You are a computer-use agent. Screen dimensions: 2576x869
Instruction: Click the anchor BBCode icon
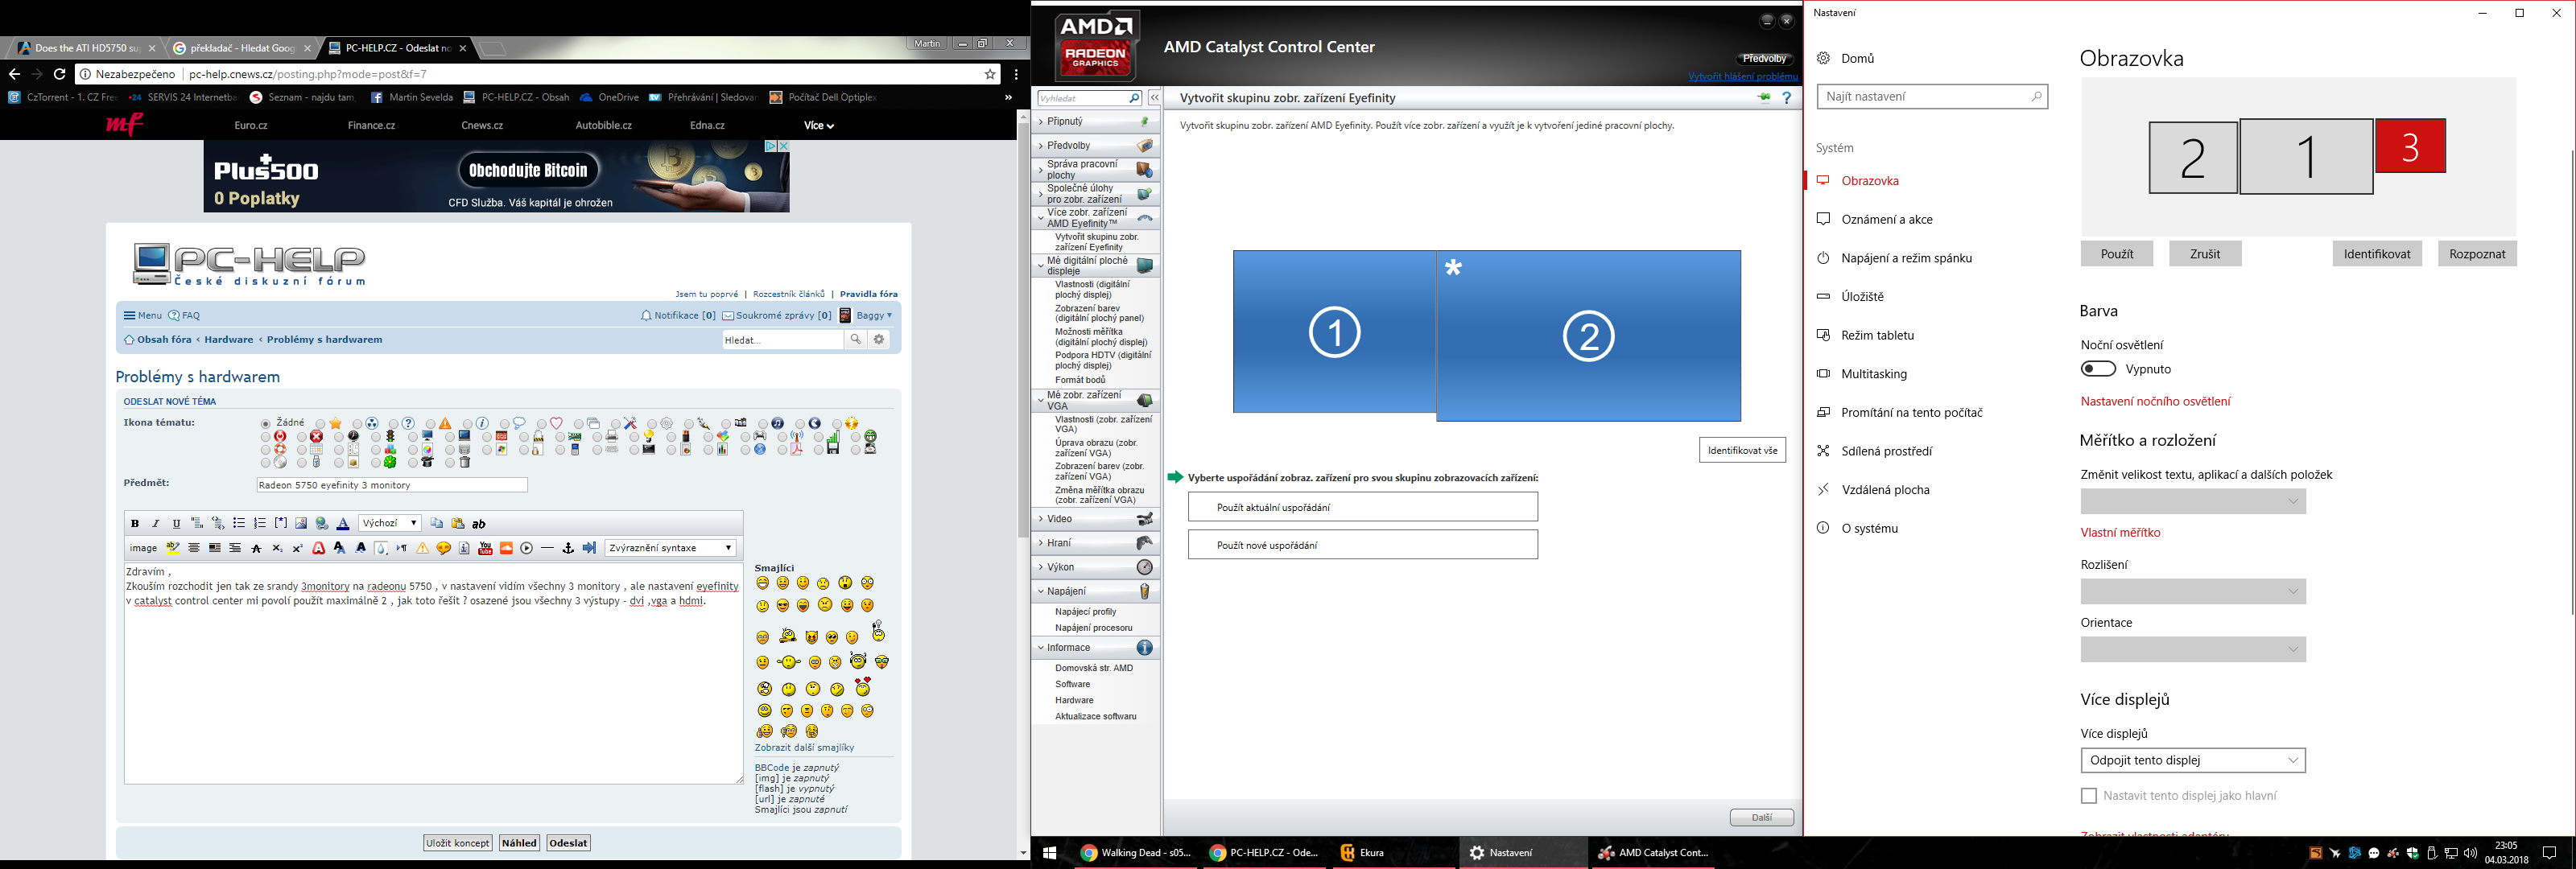568,548
